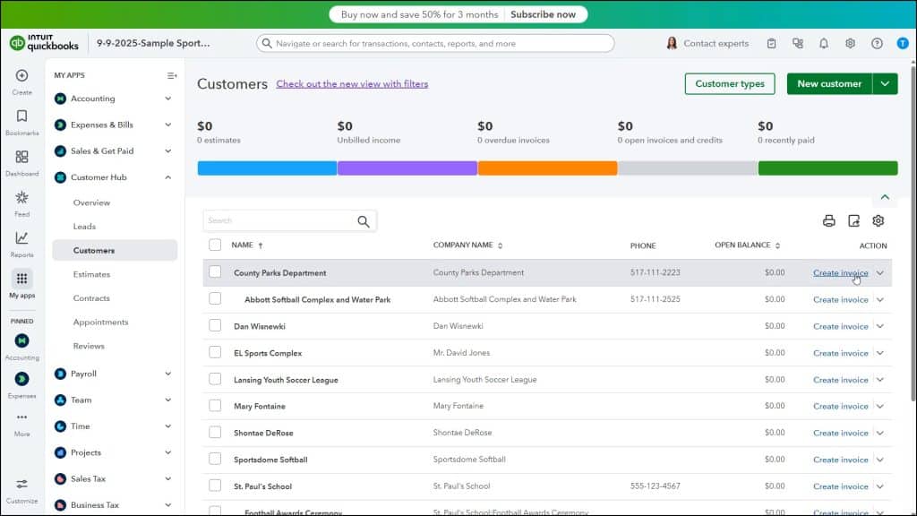917x516 pixels.
Task: Select the checkbox for Dan Wisnewki
Action: click(215, 326)
